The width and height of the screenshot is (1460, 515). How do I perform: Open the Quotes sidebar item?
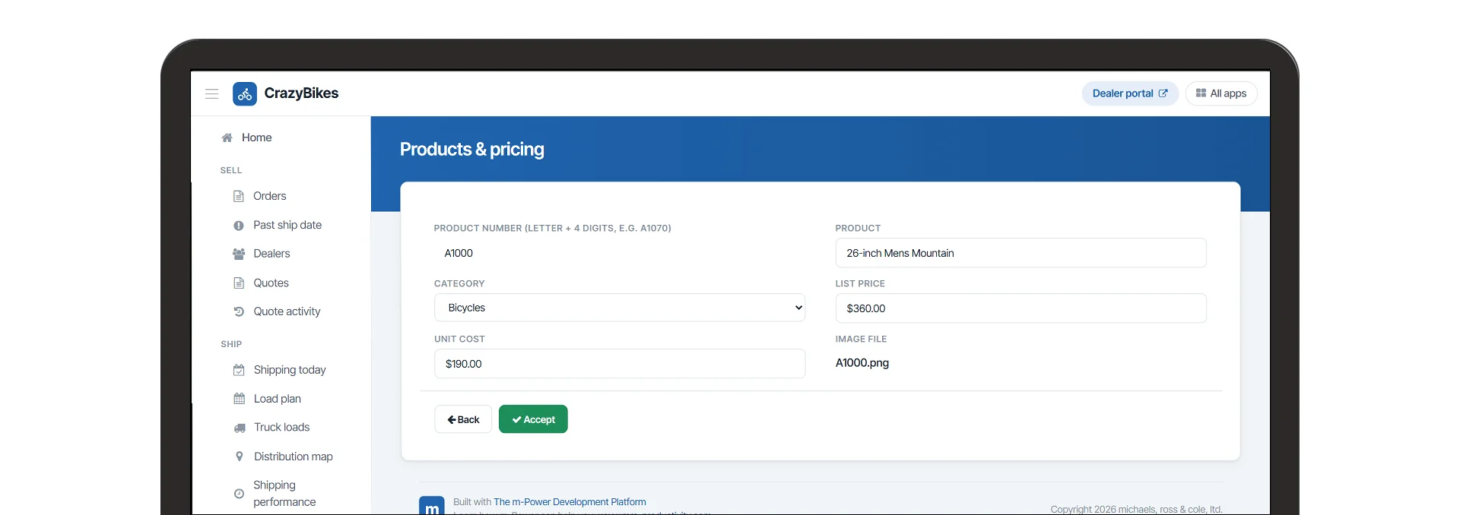271,283
